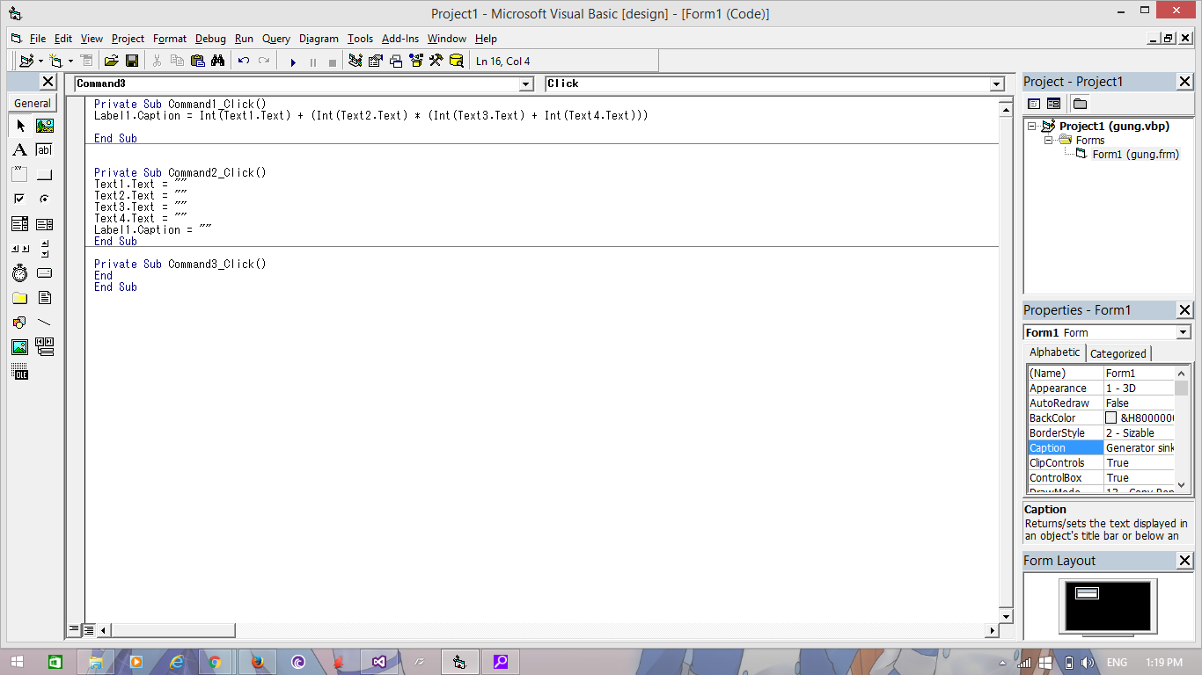1202x675 pixels.
Task: Open the Click procedure dropdown
Action: (997, 84)
